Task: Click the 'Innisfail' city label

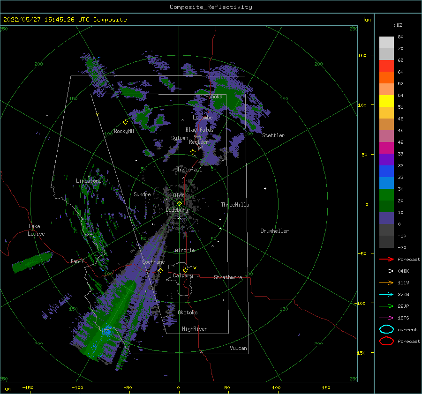Action: click(189, 170)
